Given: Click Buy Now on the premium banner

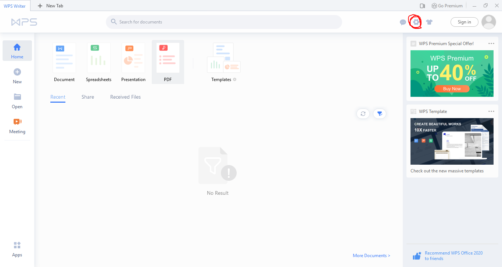Looking at the screenshot, I should click(x=452, y=89).
